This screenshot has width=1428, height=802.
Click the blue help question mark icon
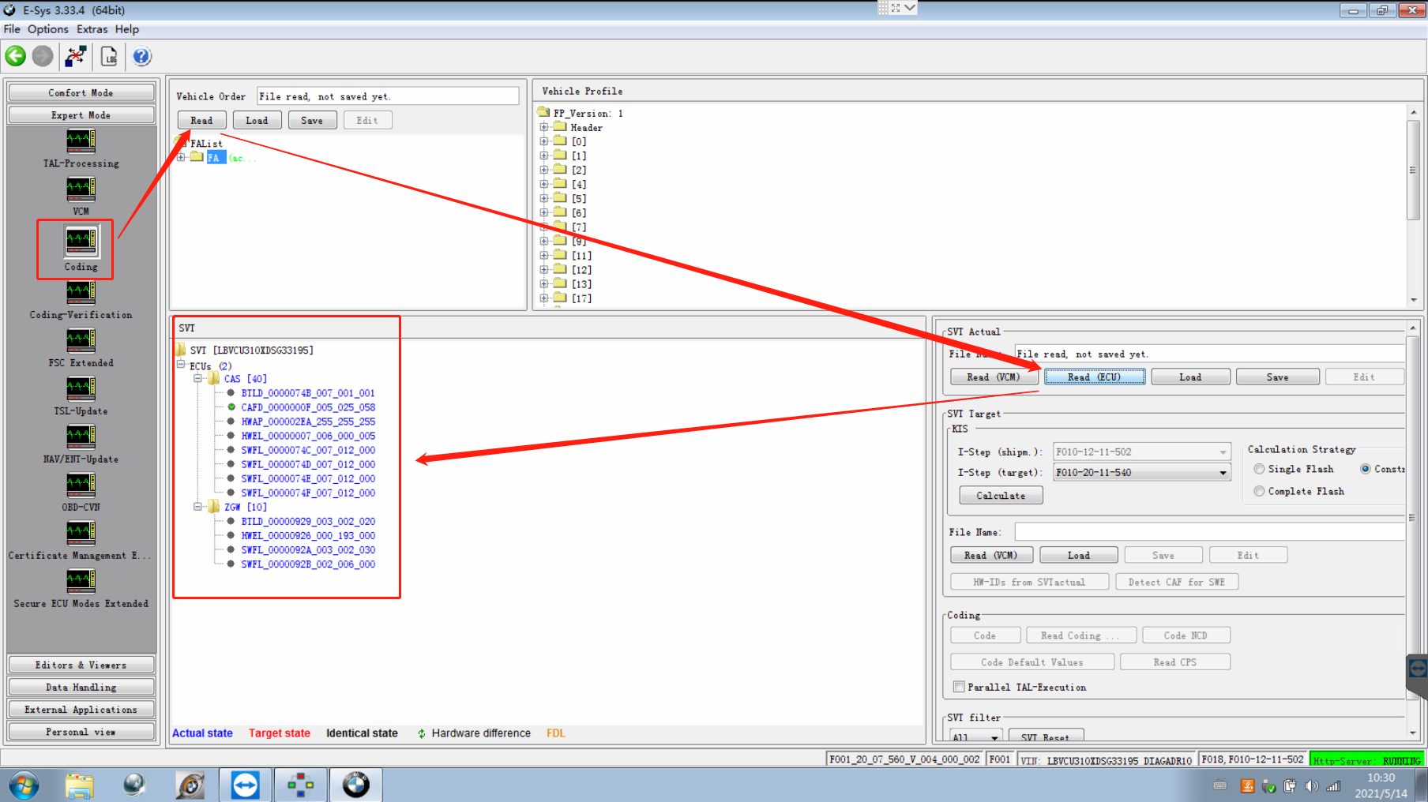(x=141, y=56)
